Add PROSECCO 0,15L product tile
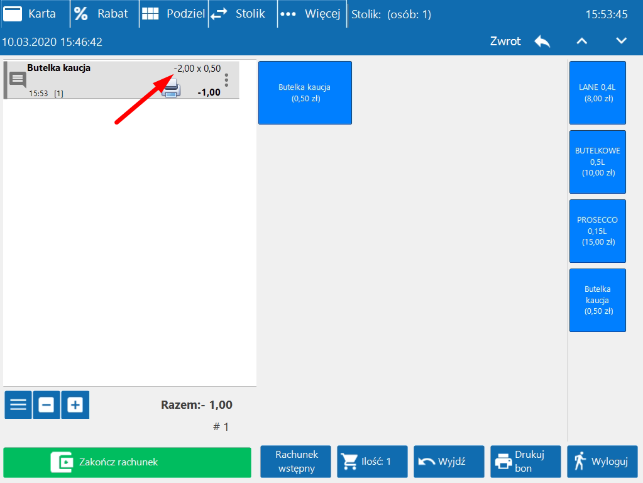 (597, 231)
